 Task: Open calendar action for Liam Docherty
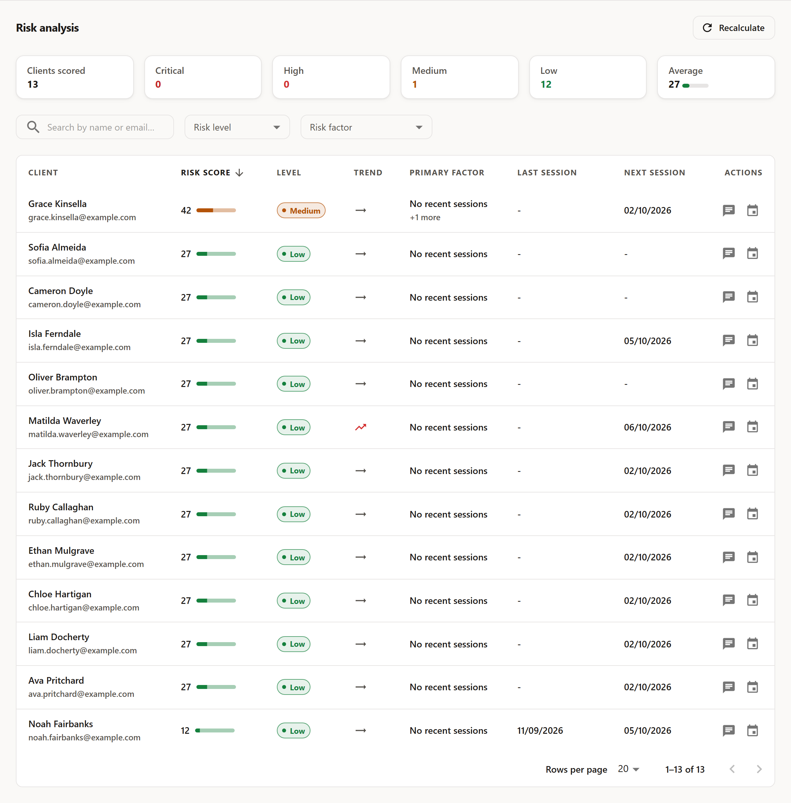tap(752, 644)
